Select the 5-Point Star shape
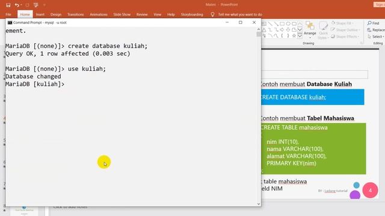Viewport: 385px width, 216px height. (x=294, y=36)
